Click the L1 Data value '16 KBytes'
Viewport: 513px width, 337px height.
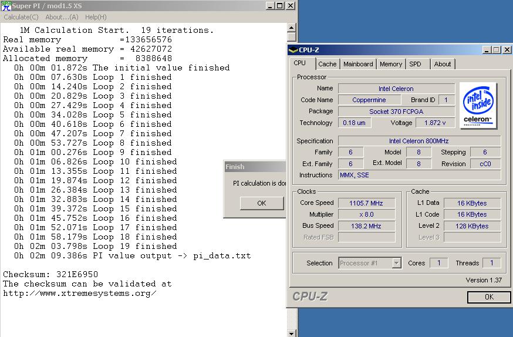click(472, 203)
